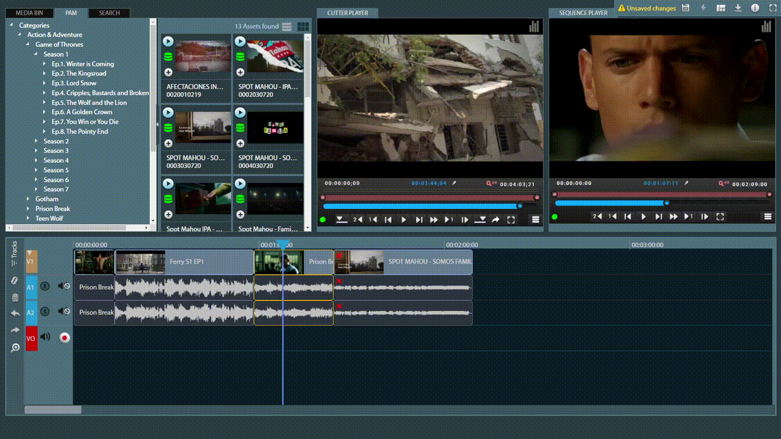Click the lightning bolt icon in top toolbar
Image resolution: width=781 pixels, height=439 pixels.
click(x=703, y=8)
